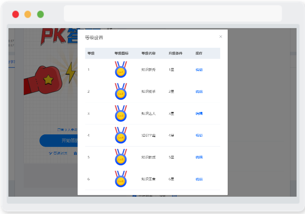
Task: Click the green window maximize dot
Action: pos(40,15)
